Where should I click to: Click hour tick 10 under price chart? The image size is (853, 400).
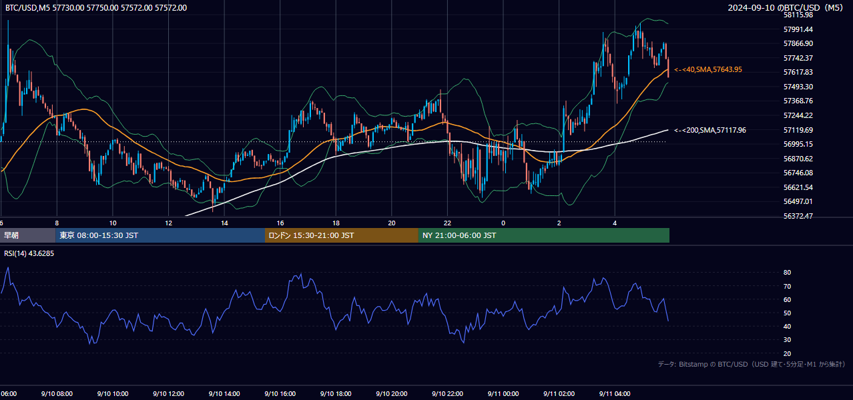[x=113, y=223]
